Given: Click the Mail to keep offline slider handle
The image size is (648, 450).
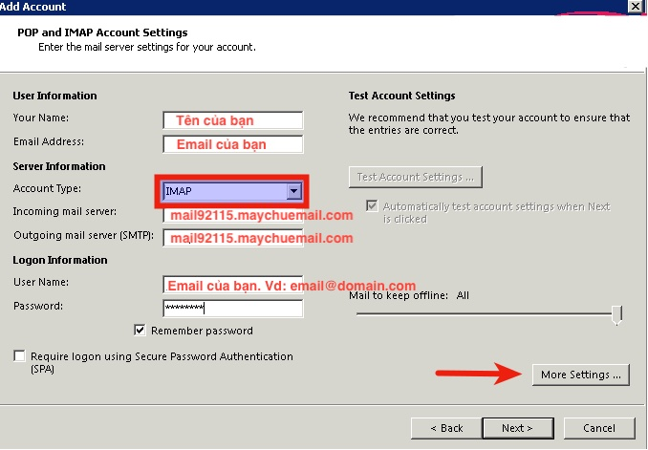Looking at the screenshot, I should (x=617, y=314).
